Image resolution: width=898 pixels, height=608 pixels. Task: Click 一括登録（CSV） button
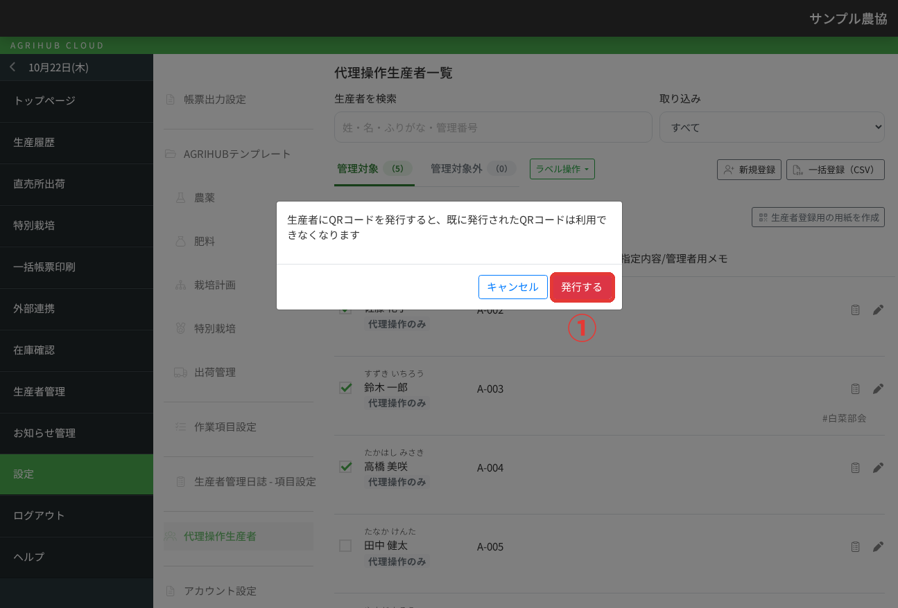pyautogui.click(x=836, y=170)
